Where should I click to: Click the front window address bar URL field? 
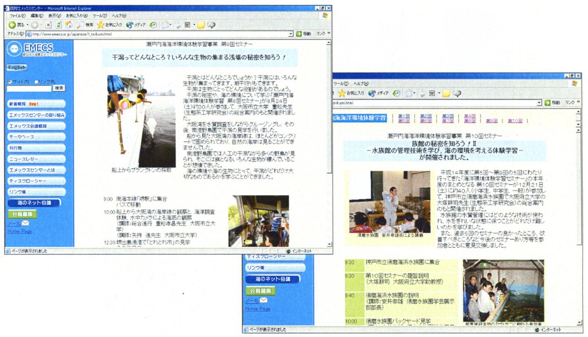pos(160,34)
